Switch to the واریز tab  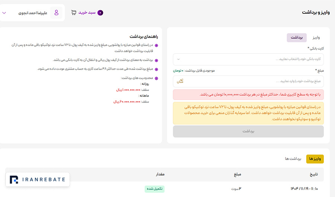click(316, 38)
